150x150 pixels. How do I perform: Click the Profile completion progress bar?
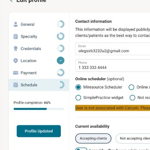point(39,109)
